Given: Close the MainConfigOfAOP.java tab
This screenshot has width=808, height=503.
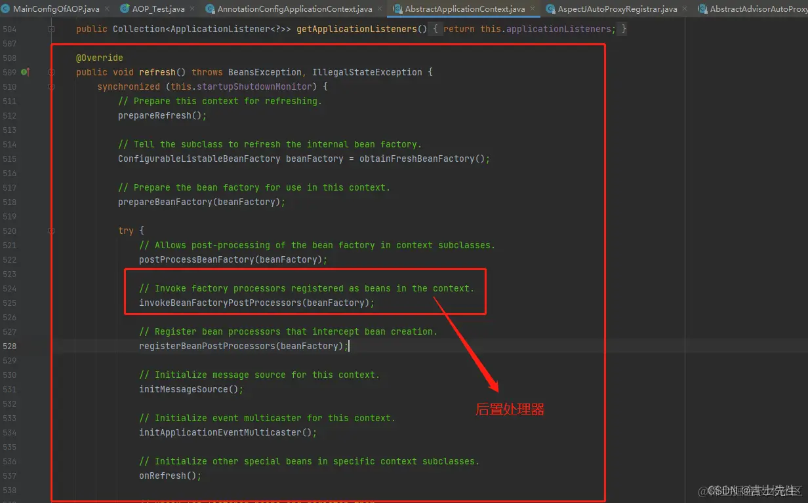Looking at the screenshot, I should click(107, 9).
